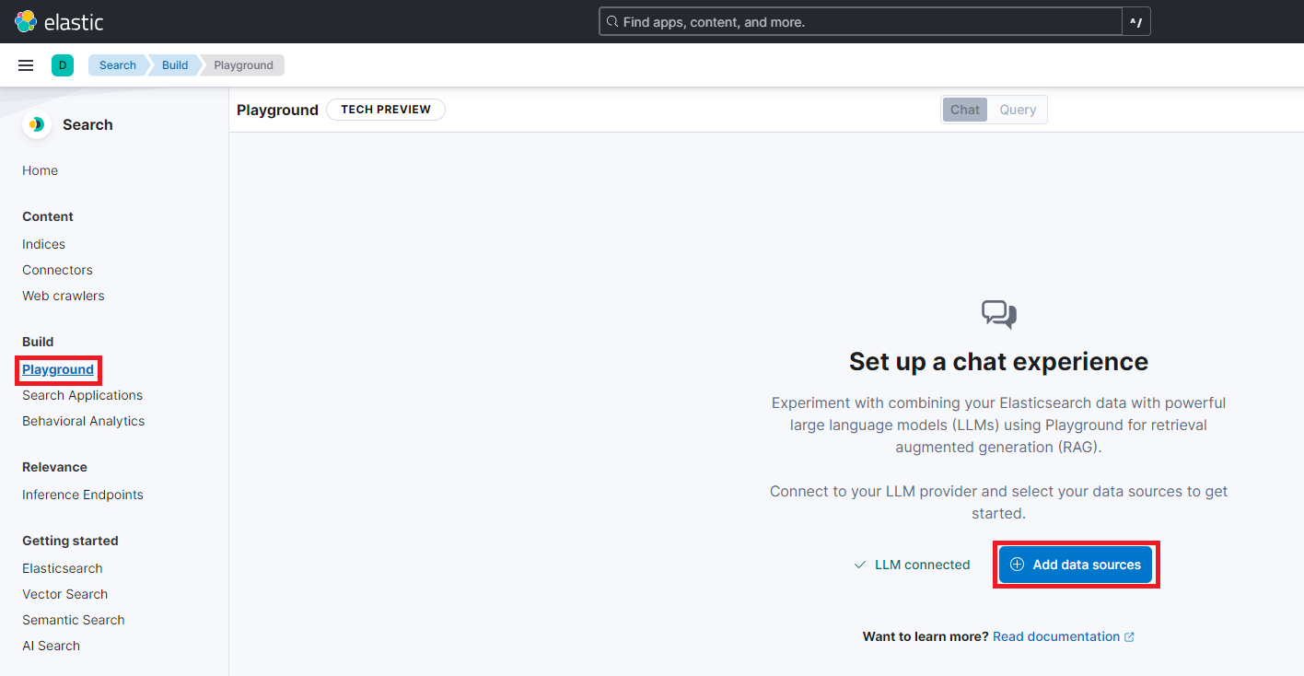Image resolution: width=1304 pixels, height=676 pixels.
Task: Switch to the Query mode
Action: pyautogui.click(x=1018, y=110)
